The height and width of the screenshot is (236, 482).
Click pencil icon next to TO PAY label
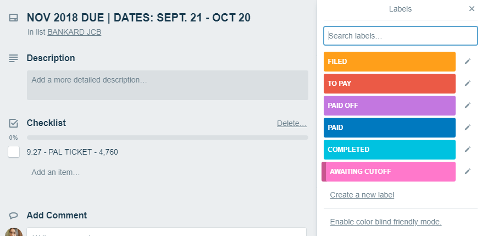[468, 84]
